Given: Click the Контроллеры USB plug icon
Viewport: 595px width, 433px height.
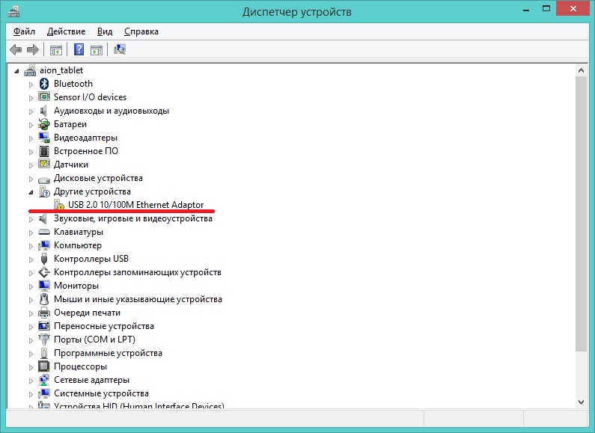Looking at the screenshot, I should 44,259.
